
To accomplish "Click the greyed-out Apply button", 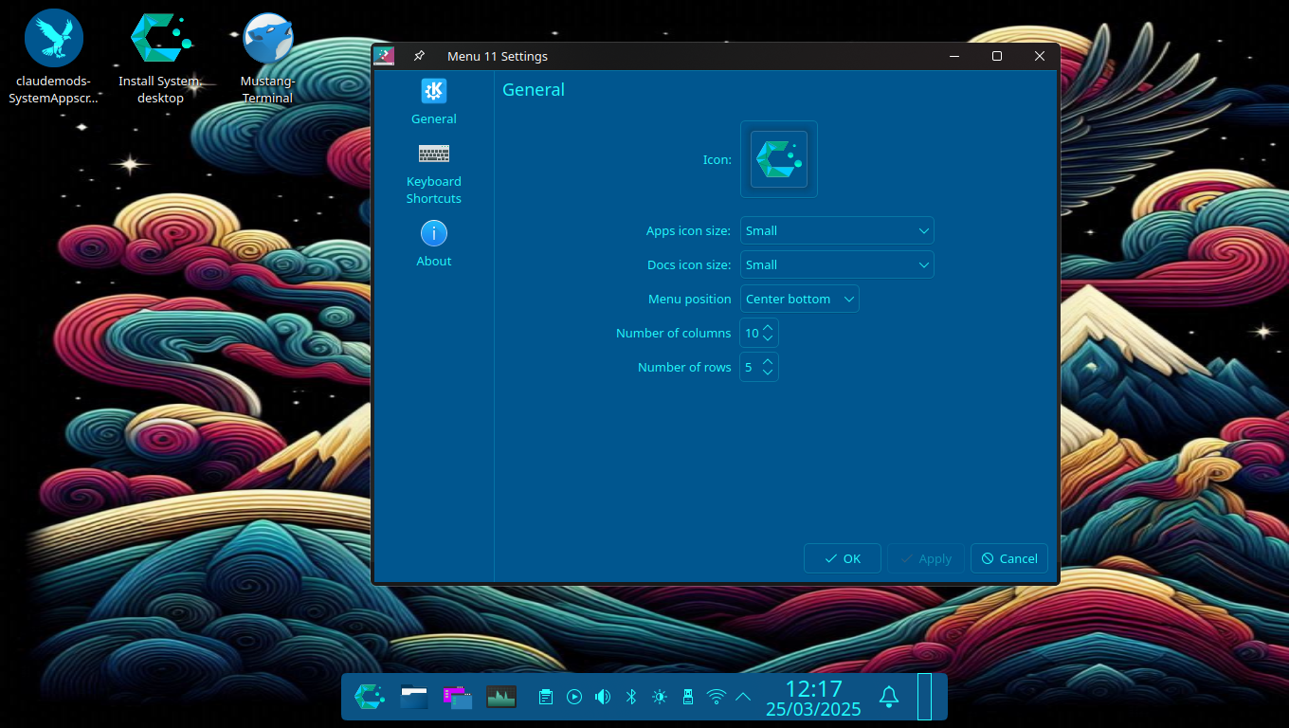I will (926, 558).
